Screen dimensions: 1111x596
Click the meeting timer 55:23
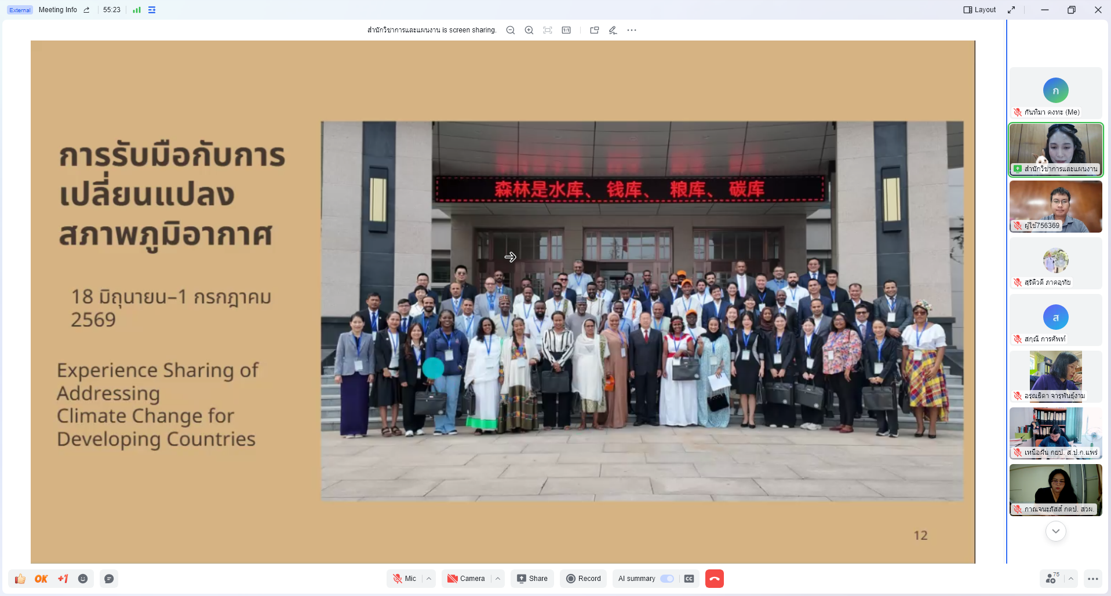[112, 10]
